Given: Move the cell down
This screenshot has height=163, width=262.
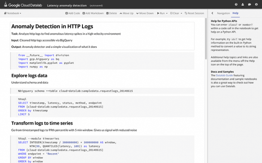Looking at the screenshot, I should pyautogui.click(x=145, y=13).
